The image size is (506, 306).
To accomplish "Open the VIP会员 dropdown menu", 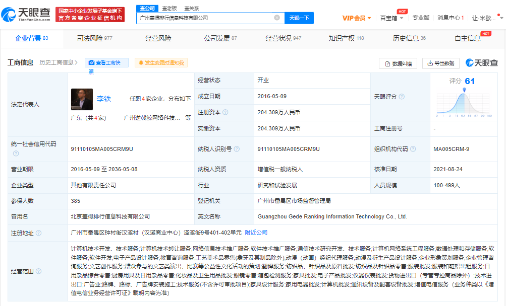I will click(357, 18).
